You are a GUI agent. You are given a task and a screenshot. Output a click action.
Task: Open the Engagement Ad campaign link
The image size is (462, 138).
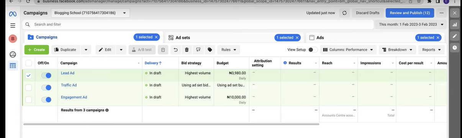(74, 97)
